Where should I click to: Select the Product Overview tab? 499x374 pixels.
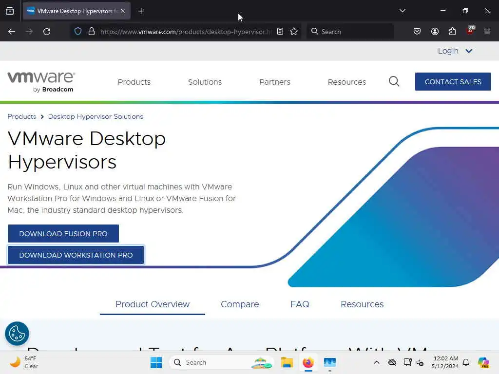pyautogui.click(x=153, y=304)
